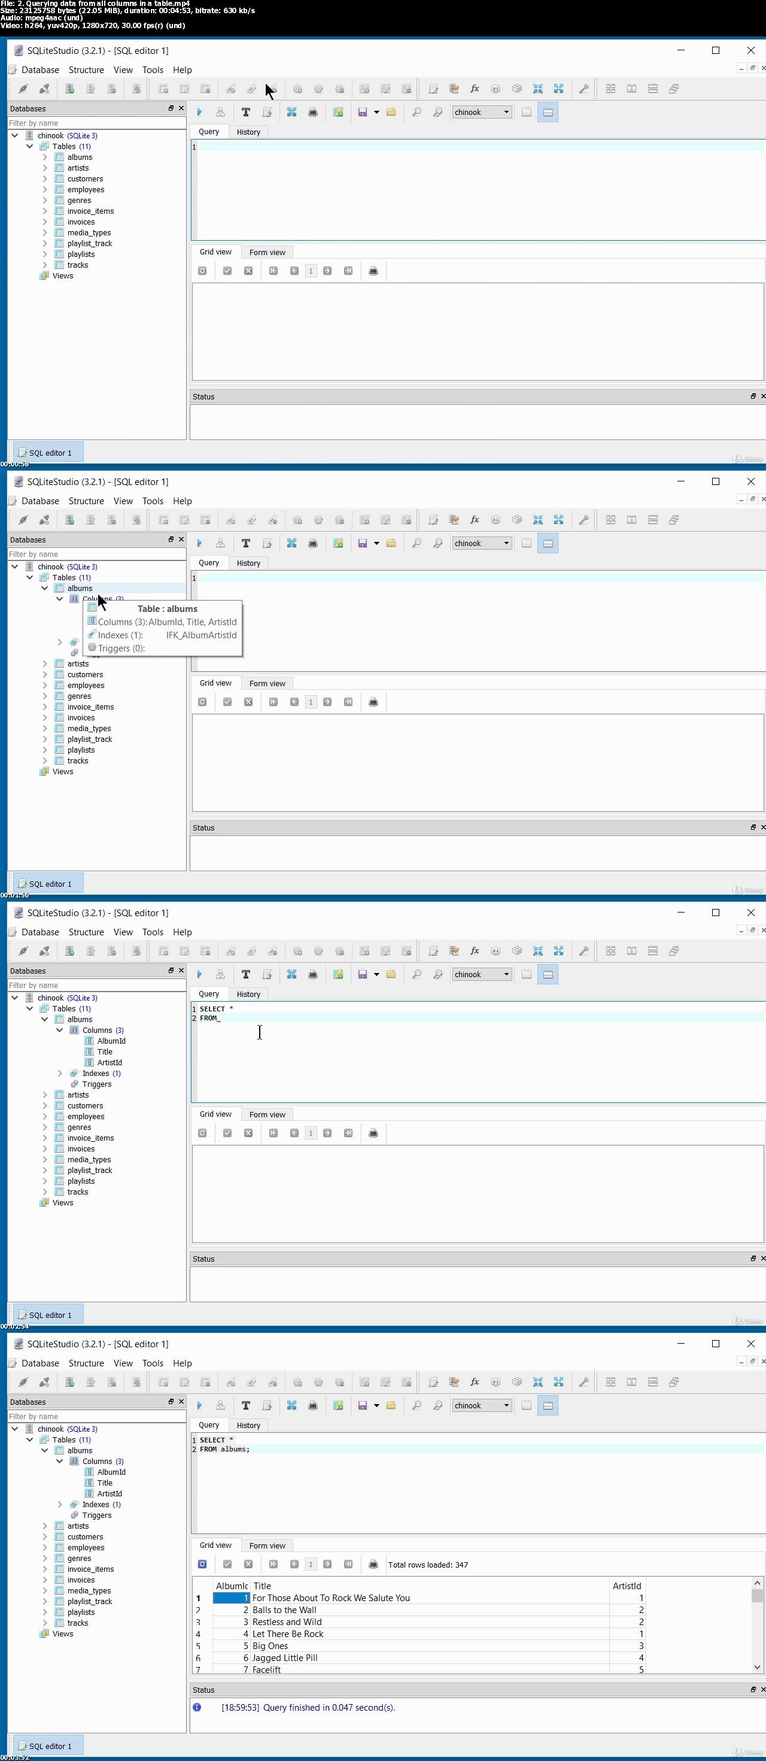Select the Title column in the 00:03:52 tree
The width and height of the screenshot is (766, 1761).
coord(105,1483)
